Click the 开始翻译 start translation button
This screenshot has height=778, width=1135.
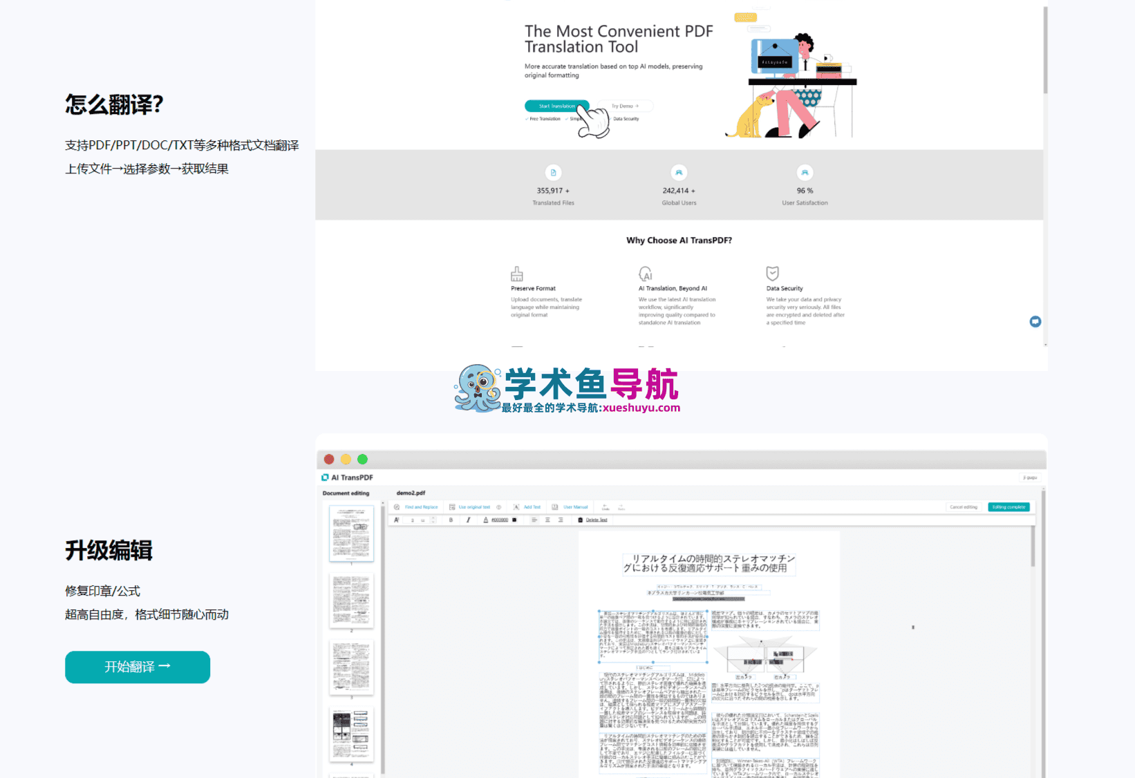point(138,667)
